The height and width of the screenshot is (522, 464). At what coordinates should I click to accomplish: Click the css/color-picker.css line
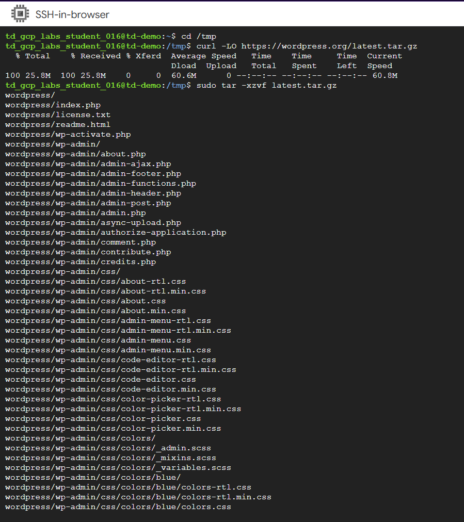pos(103,419)
